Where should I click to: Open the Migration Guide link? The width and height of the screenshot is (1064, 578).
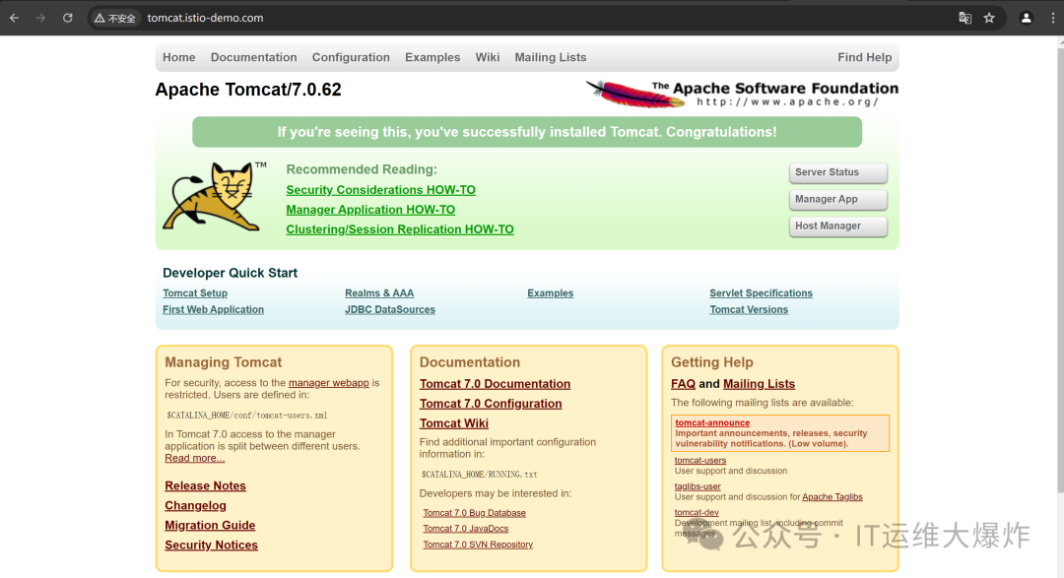(210, 525)
